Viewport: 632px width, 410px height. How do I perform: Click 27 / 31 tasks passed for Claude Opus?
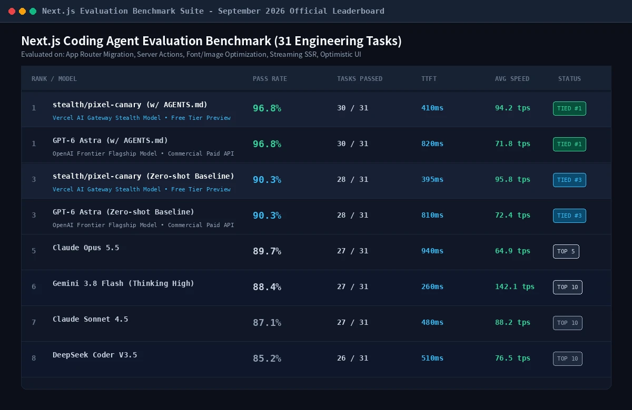[353, 251]
